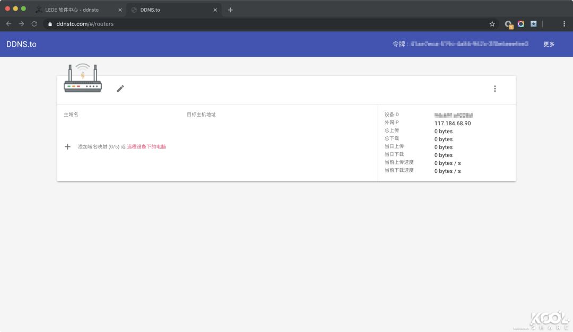Image resolution: width=573 pixels, height=332 pixels.
Task: Open the 更多 menu in the header
Action: (x=549, y=44)
